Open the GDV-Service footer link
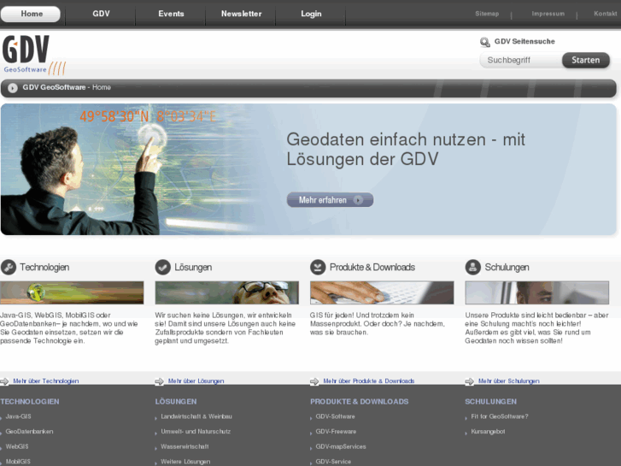The height and width of the screenshot is (466, 621). [x=333, y=462]
